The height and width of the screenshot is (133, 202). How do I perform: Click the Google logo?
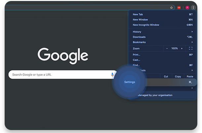63,56
